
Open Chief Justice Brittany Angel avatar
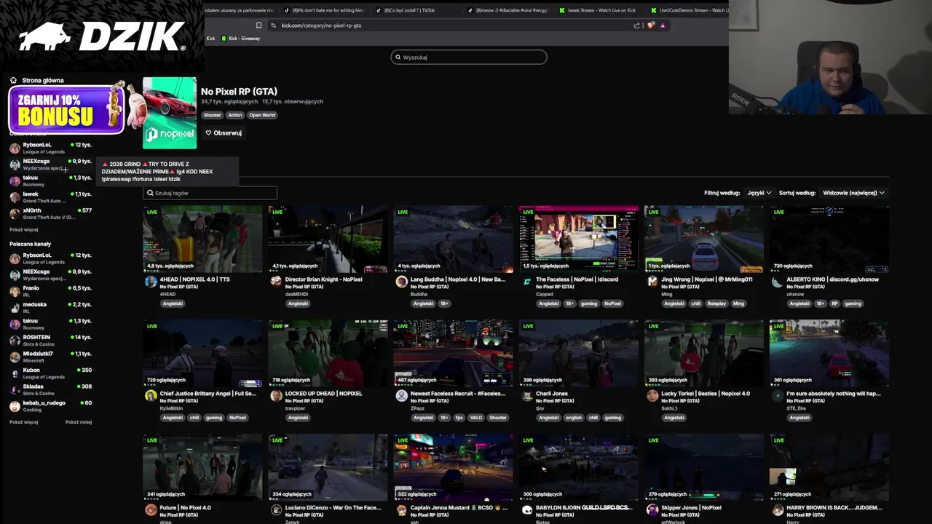click(151, 396)
